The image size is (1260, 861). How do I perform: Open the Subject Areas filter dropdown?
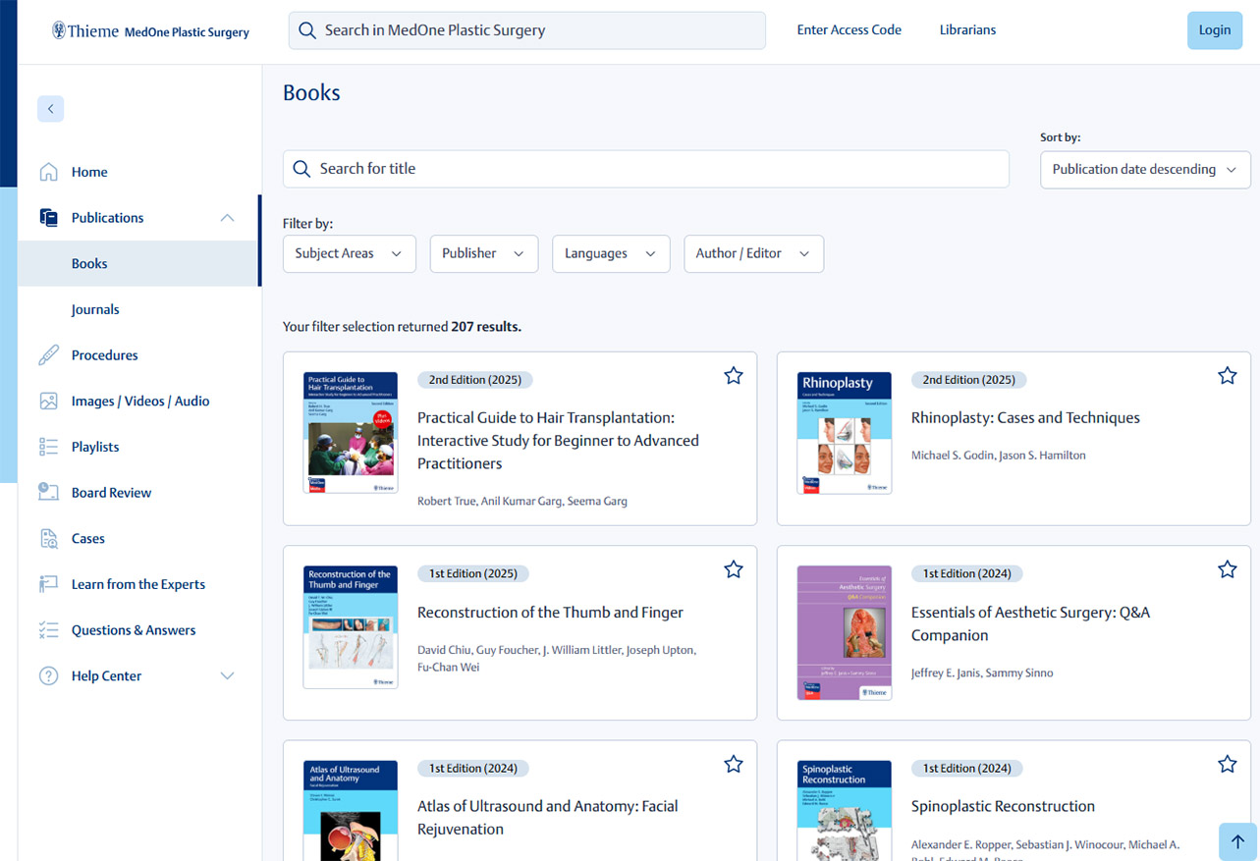point(349,253)
